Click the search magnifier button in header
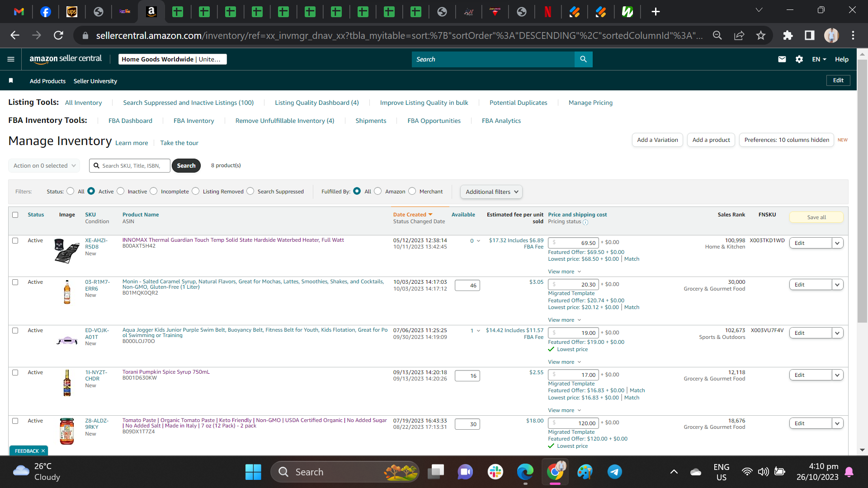Viewport: 868px width, 488px height. point(583,59)
